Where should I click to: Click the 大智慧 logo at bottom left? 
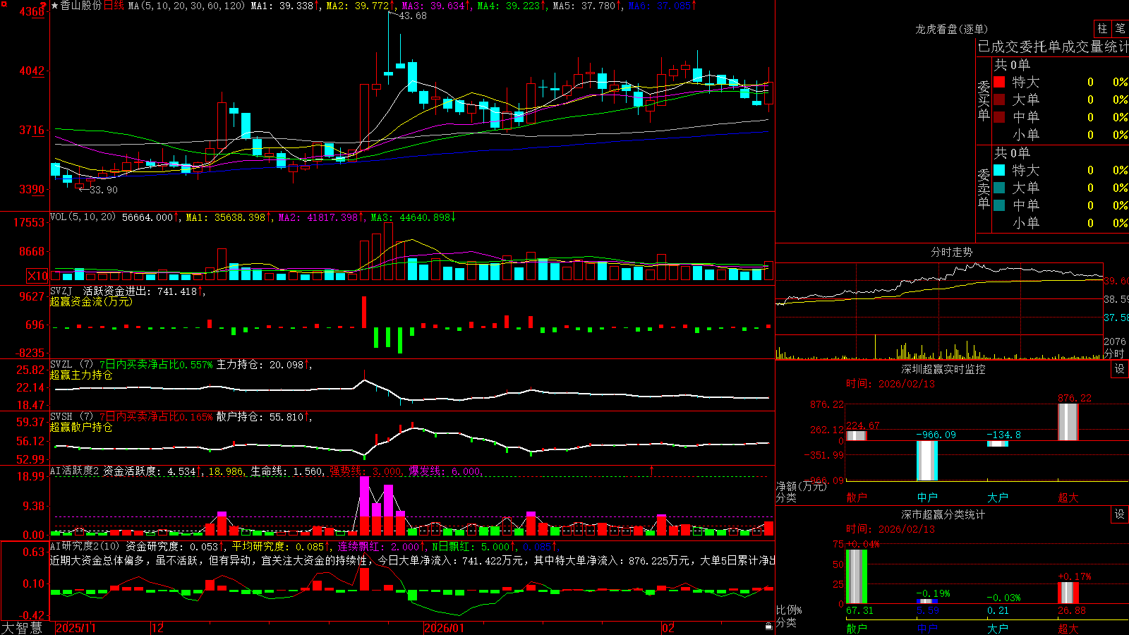(23, 627)
